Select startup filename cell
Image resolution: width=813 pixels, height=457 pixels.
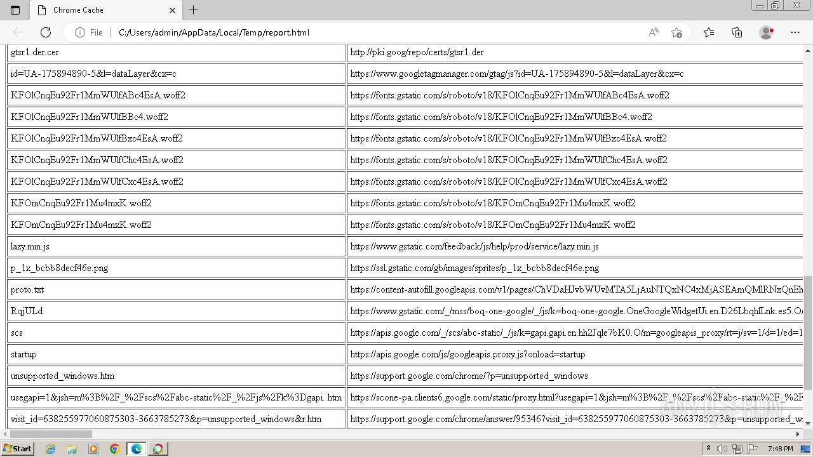(176, 354)
